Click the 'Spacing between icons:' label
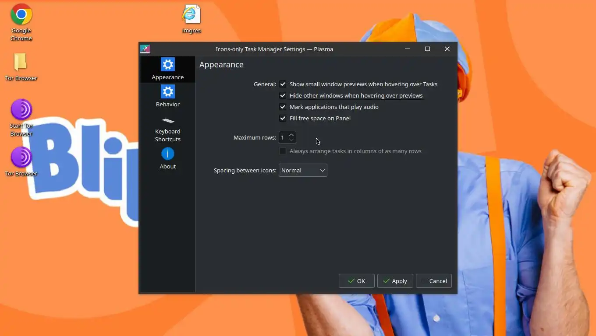 [x=245, y=170]
